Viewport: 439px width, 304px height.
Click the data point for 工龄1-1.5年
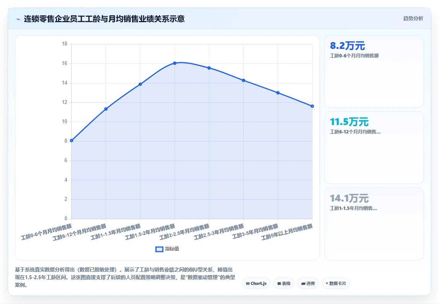pyautogui.click(x=140, y=84)
